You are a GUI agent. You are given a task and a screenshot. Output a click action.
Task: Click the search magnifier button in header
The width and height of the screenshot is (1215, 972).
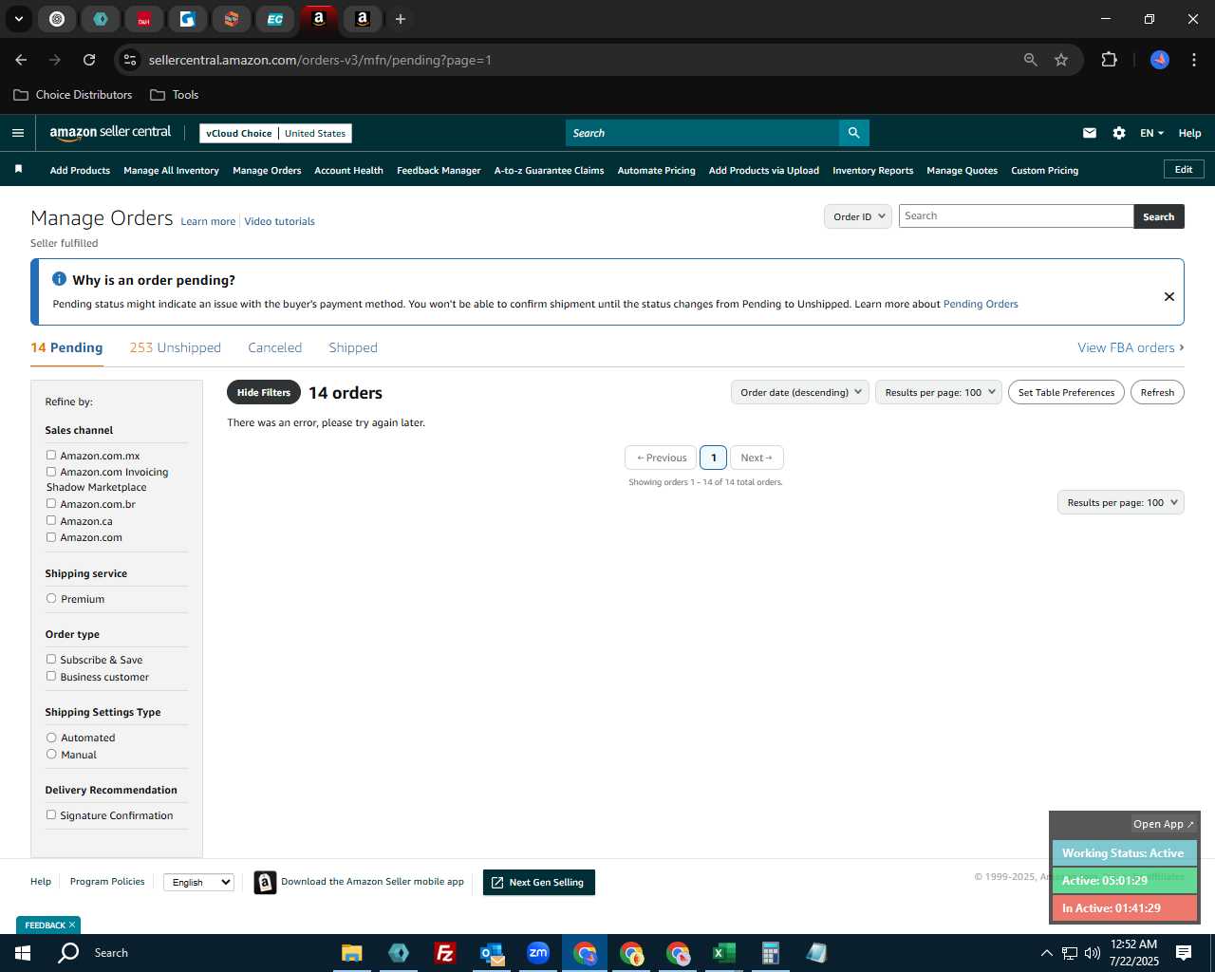853,133
